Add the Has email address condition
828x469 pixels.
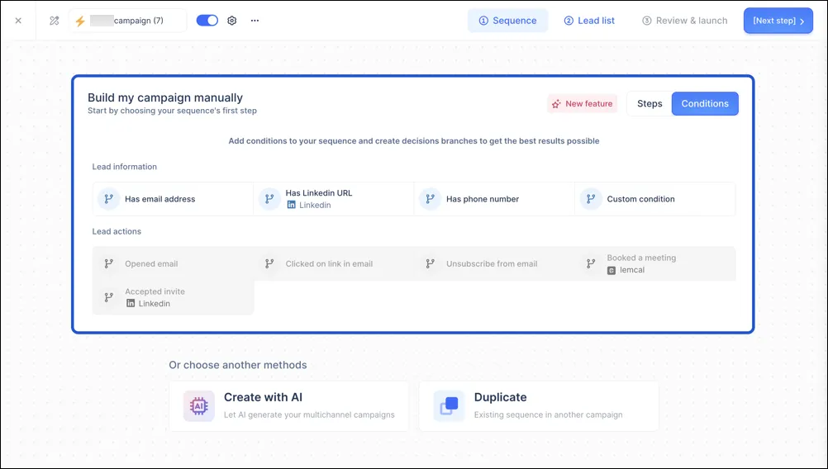point(174,199)
